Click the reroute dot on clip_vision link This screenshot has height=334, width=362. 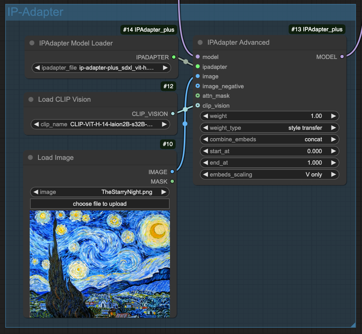(x=185, y=109)
